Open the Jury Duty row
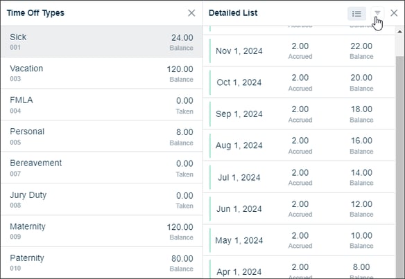405x279 pixels. tap(102, 199)
